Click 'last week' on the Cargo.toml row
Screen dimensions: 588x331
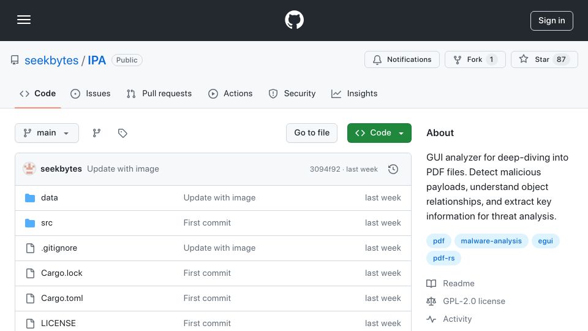[383, 299]
